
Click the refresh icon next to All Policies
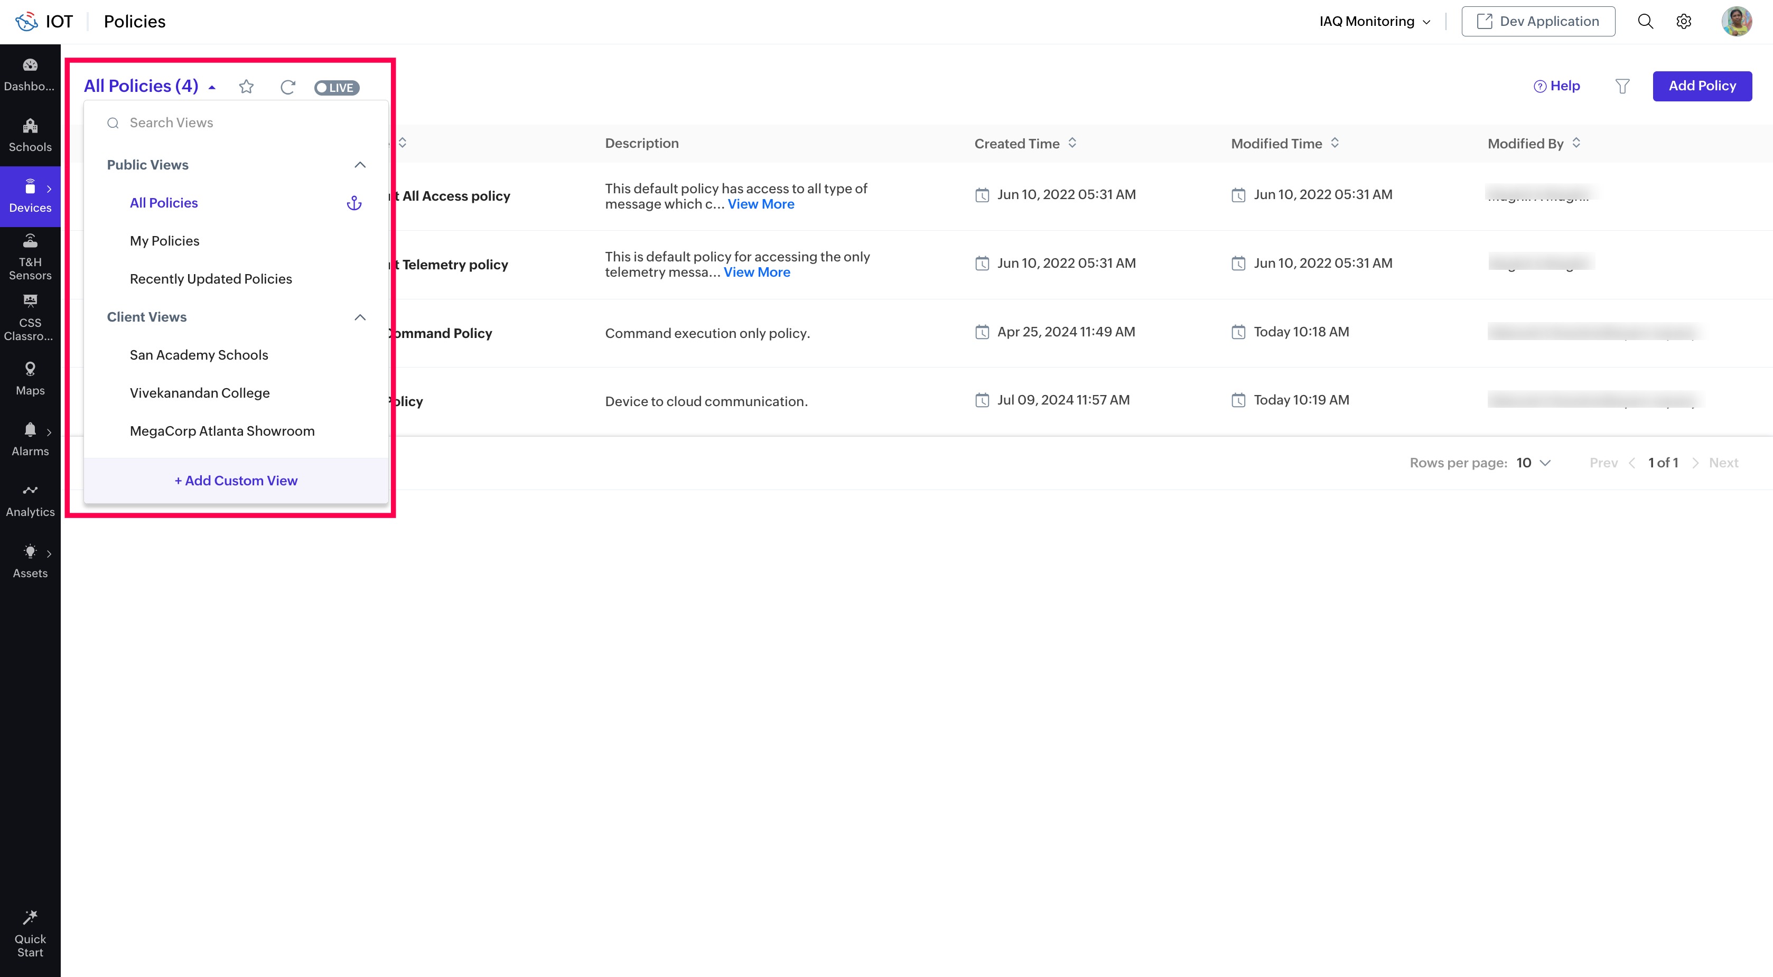[x=288, y=87]
